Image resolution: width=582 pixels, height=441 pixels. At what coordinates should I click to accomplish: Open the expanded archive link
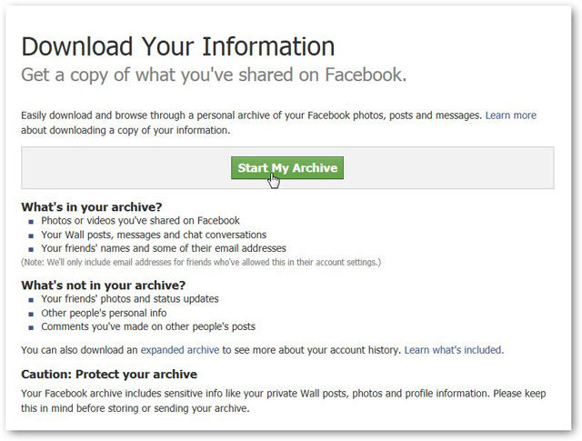click(x=180, y=350)
